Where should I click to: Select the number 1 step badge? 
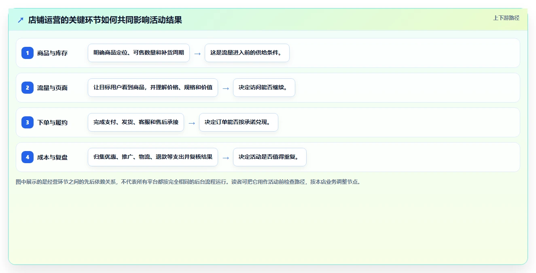pos(28,52)
